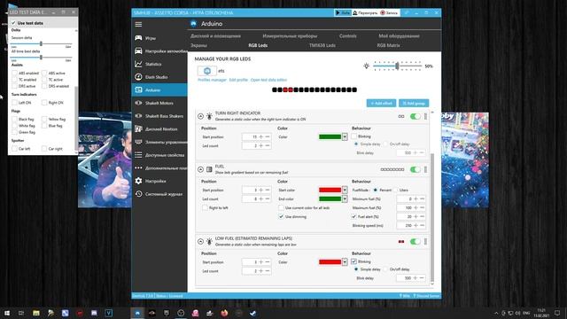Enable Blinking for Turn Right Indicator
This screenshot has width=567, height=319.
coord(354,136)
